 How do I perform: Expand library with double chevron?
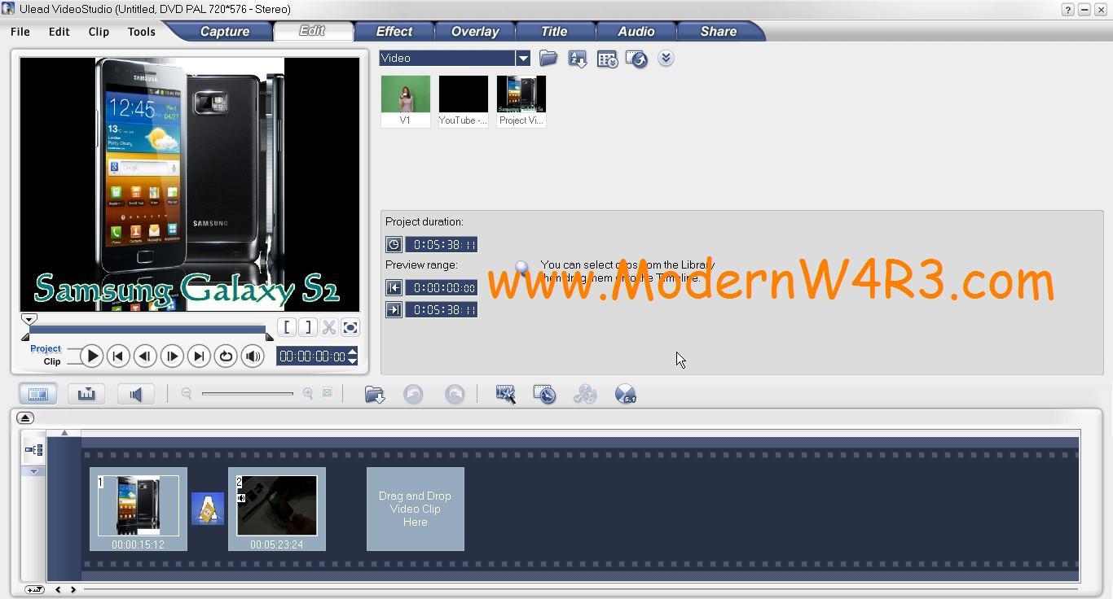pos(666,58)
